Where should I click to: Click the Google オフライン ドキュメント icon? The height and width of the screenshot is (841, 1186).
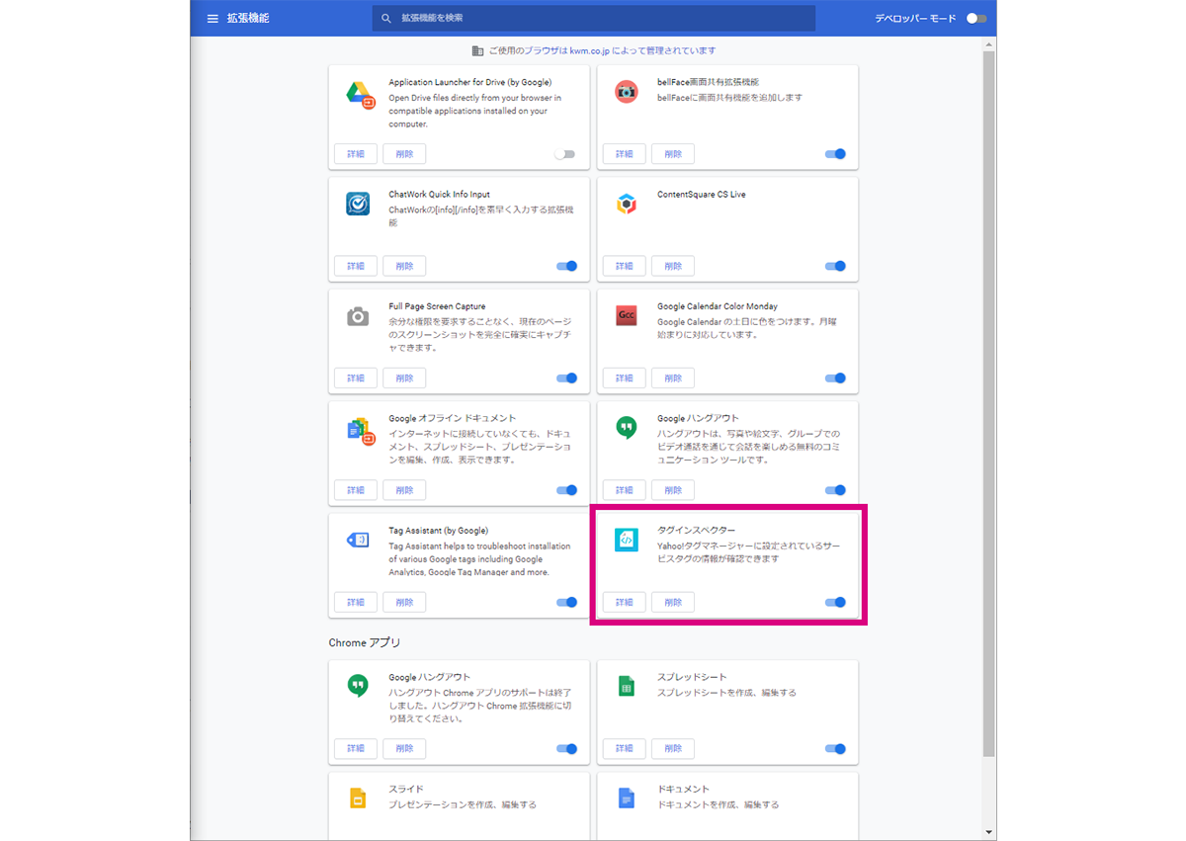click(361, 430)
